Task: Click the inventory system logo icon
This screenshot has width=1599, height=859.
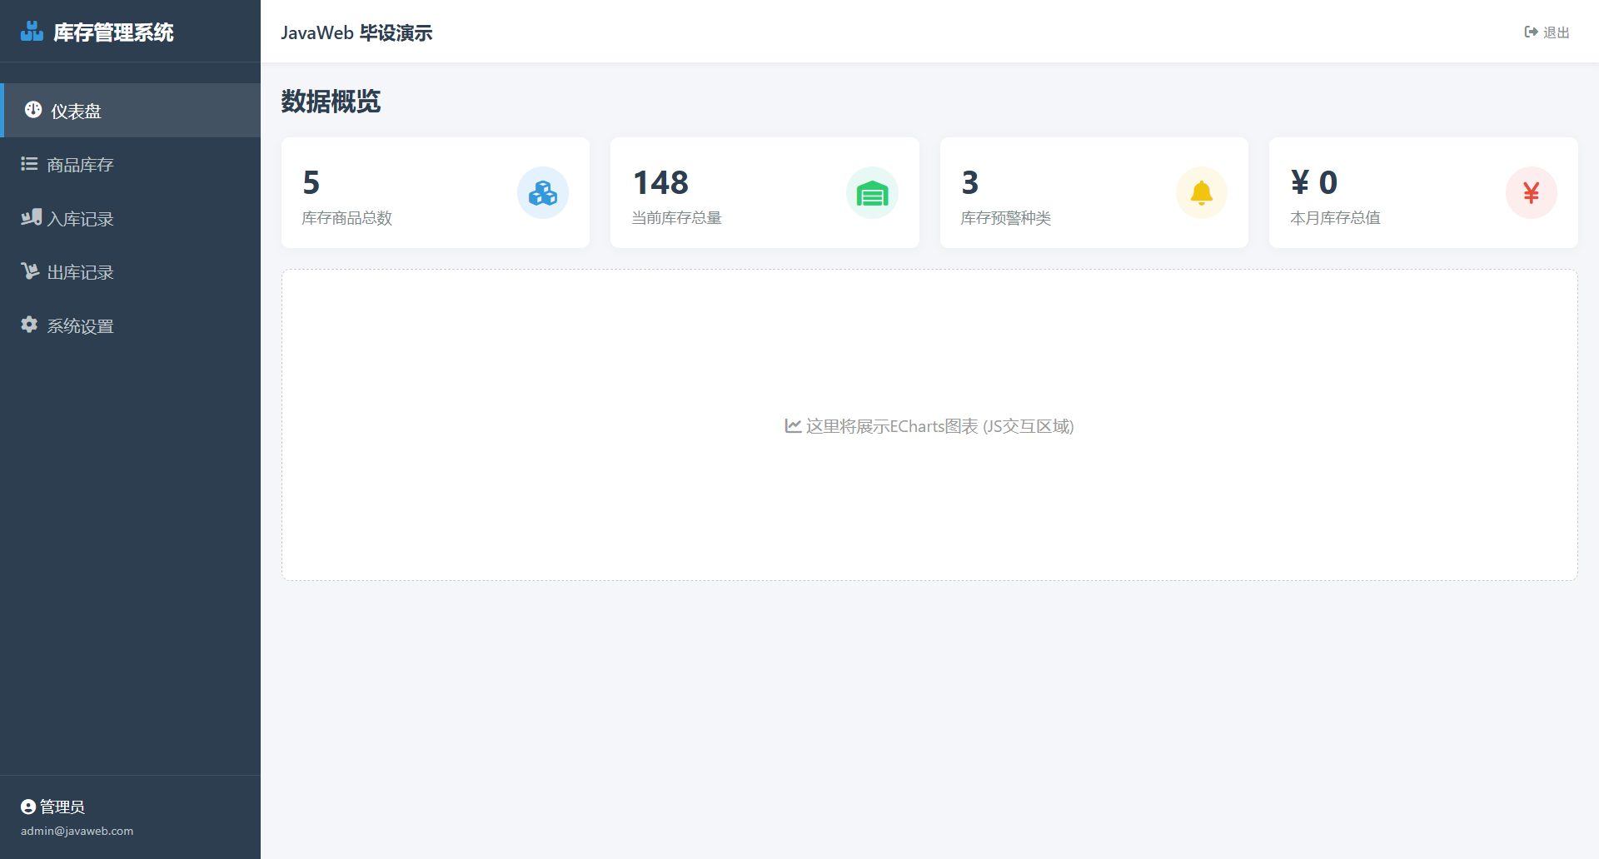Action: point(32,32)
